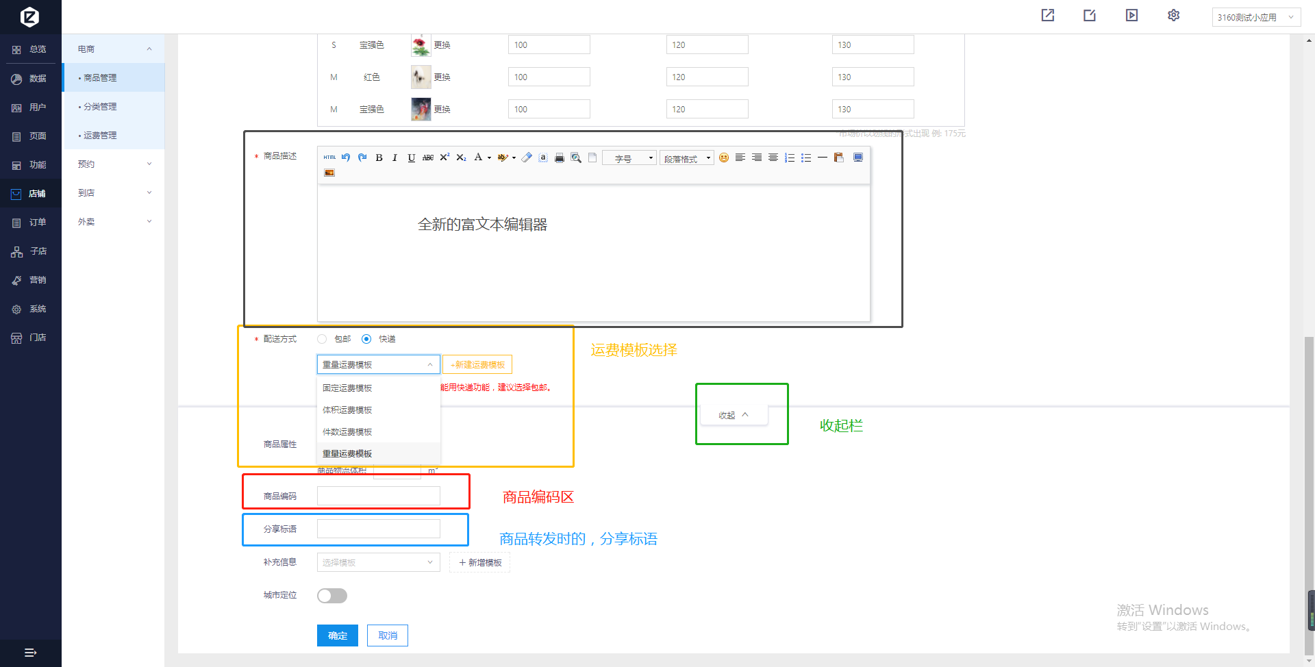Select the 包邮 delivery radio option
The height and width of the screenshot is (667, 1315).
pyautogui.click(x=322, y=339)
